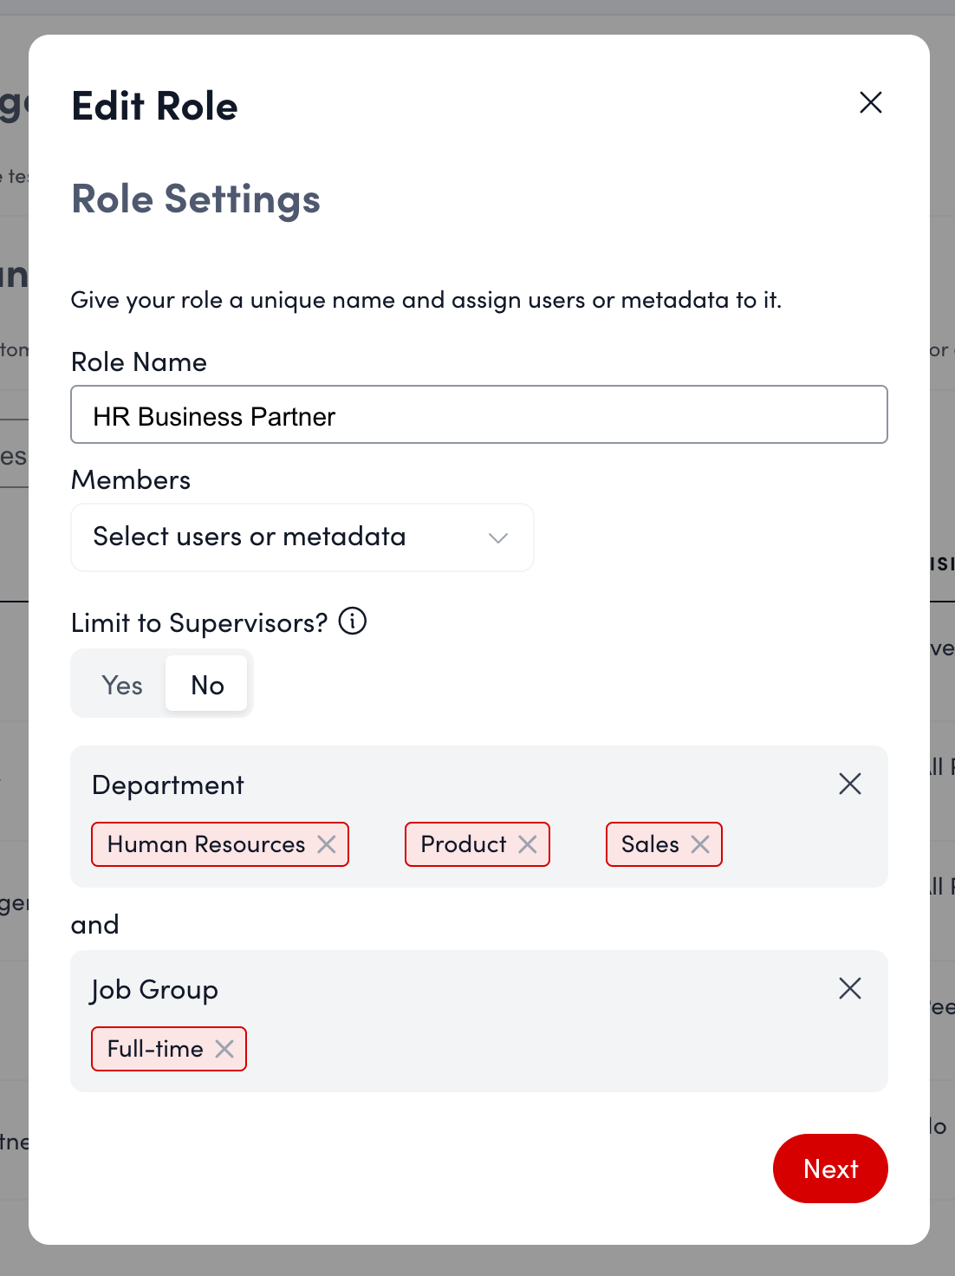This screenshot has width=955, height=1276.
Task: Click the Sales tag label
Action: coord(650,844)
